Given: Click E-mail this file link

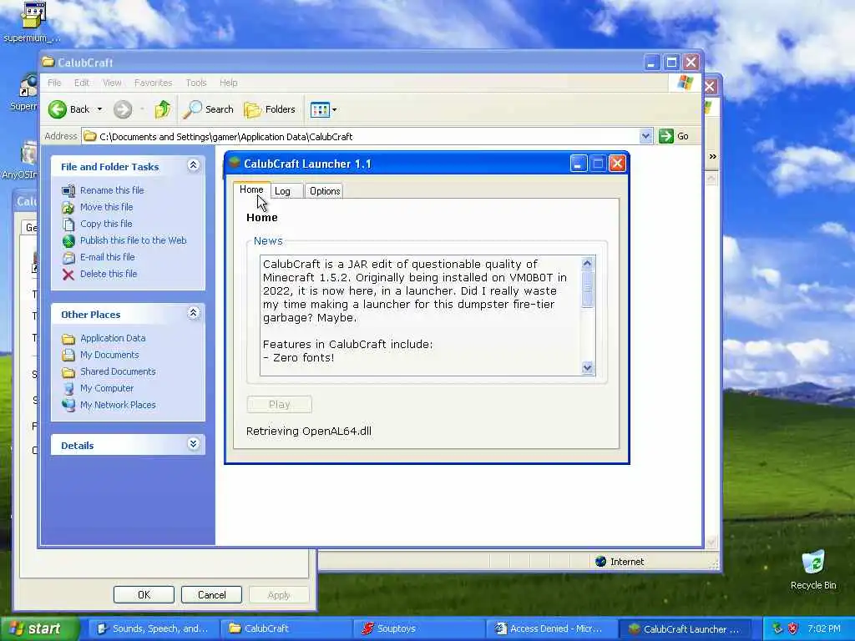Looking at the screenshot, I should (x=108, y=257).
